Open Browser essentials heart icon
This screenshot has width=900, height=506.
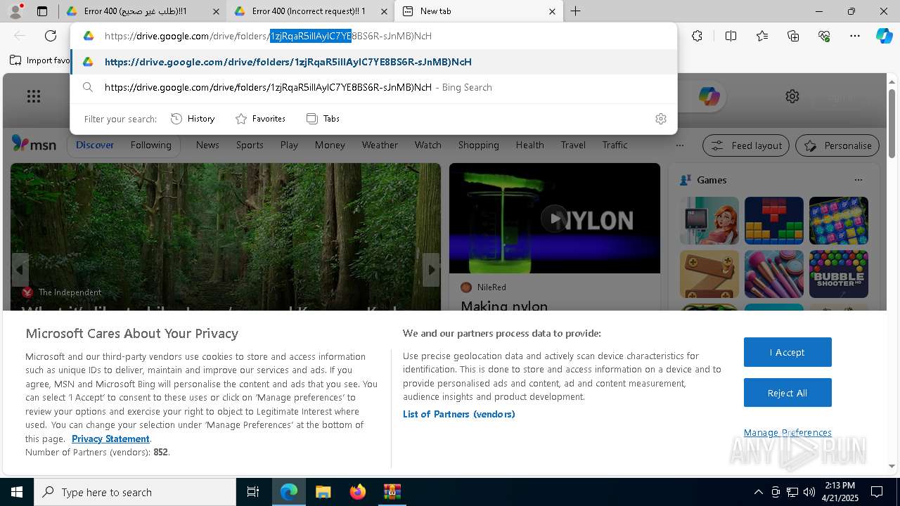coord(824,36)
